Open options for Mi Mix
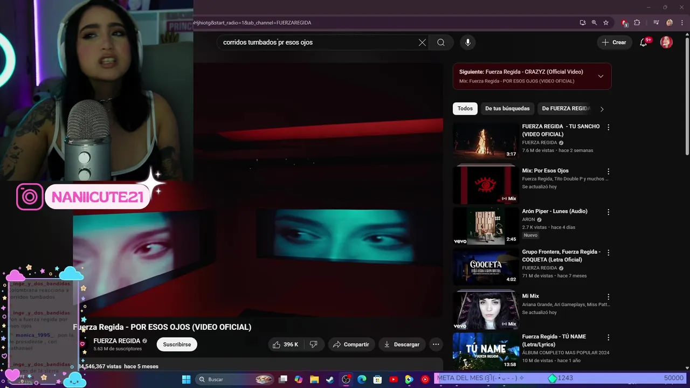 (x=608, y=296)
